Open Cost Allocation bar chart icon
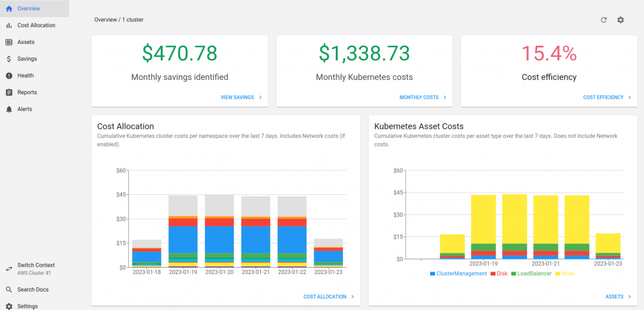Image resolution: width=644 pixels, height=310 pixels. tap(9, 25)
